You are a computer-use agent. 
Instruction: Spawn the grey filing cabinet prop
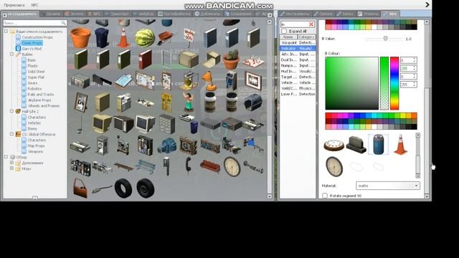pyautogui.click(x=167, y=124)
